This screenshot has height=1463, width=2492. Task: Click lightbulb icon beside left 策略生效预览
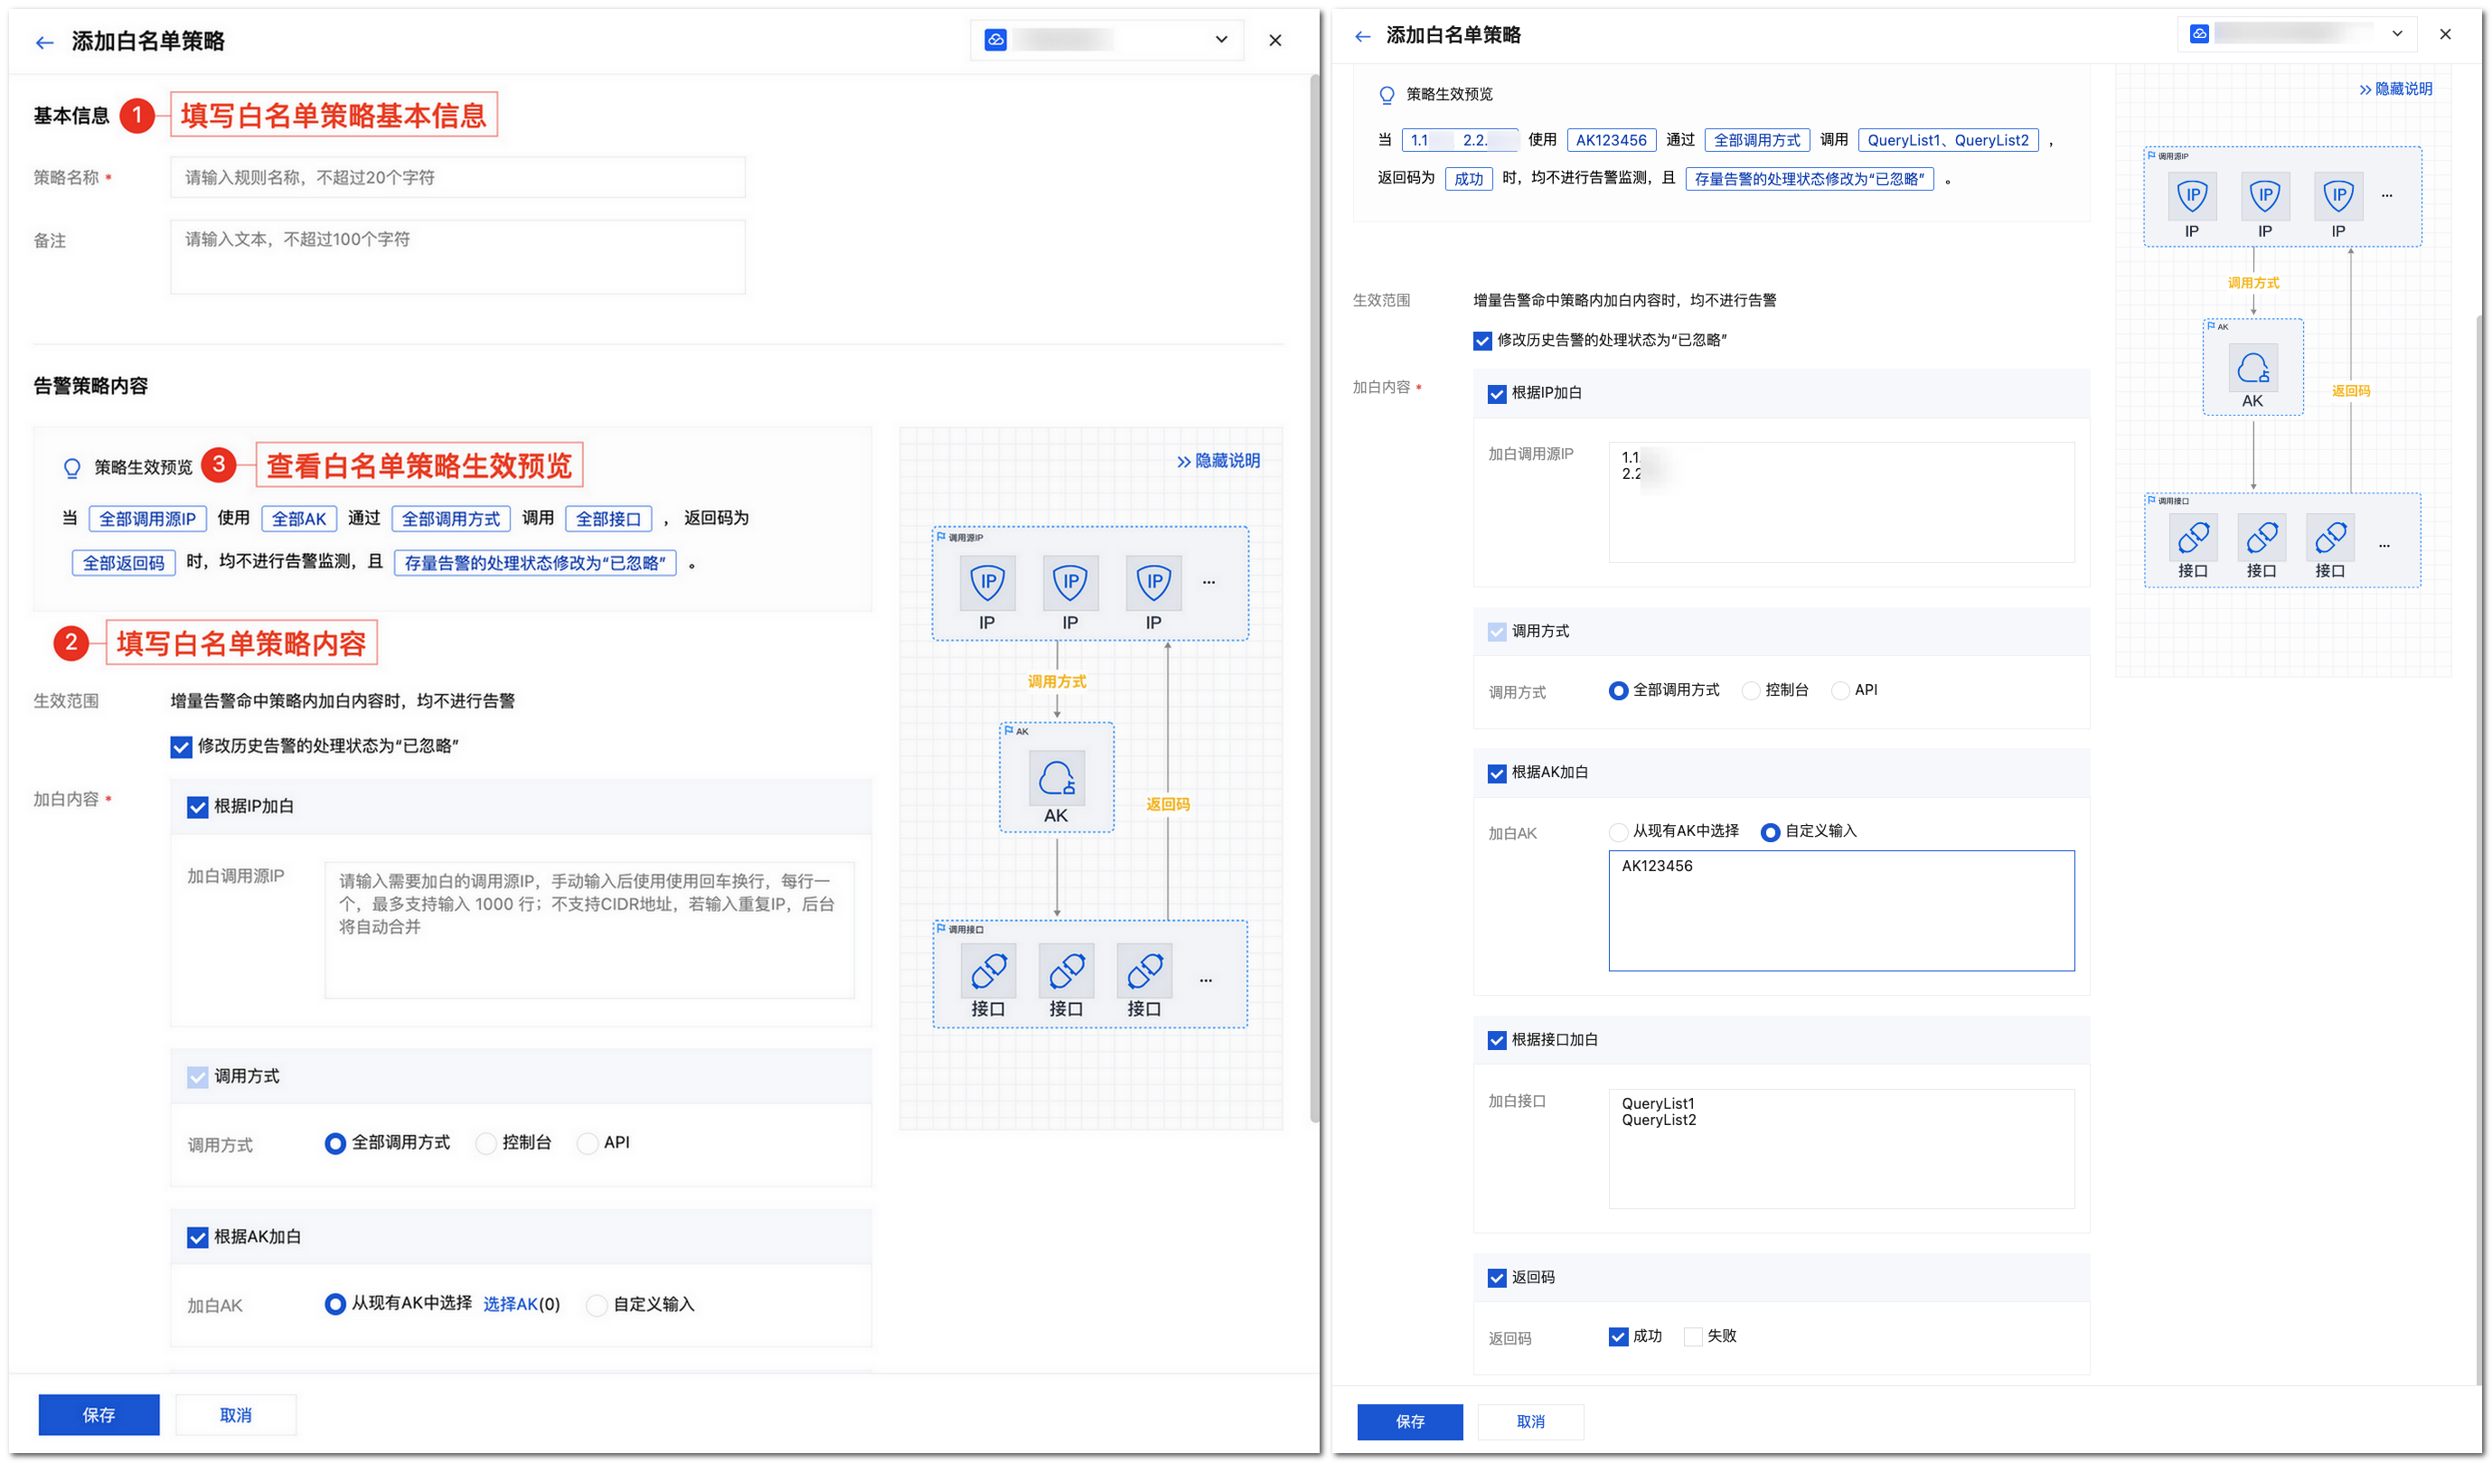pos(72,467)
